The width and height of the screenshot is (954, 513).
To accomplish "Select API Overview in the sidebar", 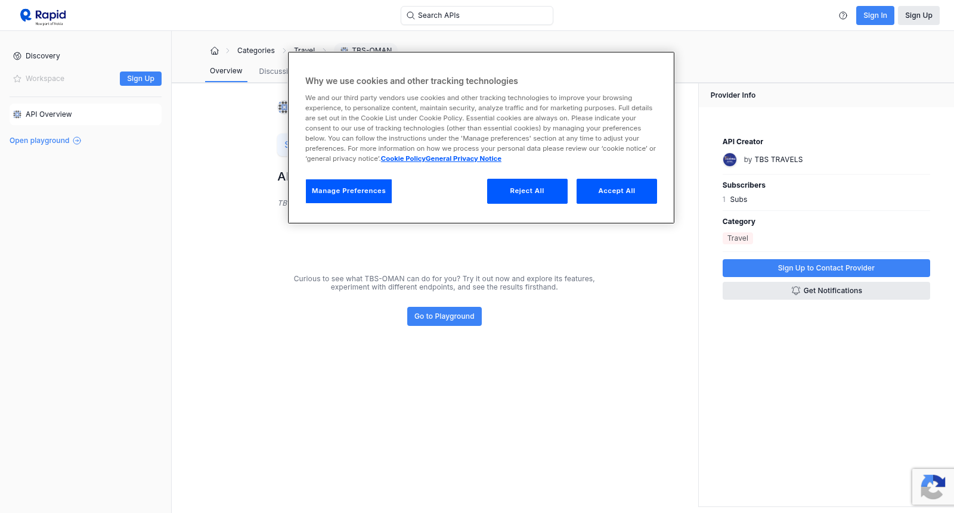I will point(85,114).
